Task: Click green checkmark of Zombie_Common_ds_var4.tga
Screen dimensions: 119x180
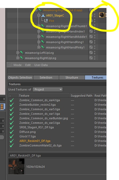Action: (12, 100)
